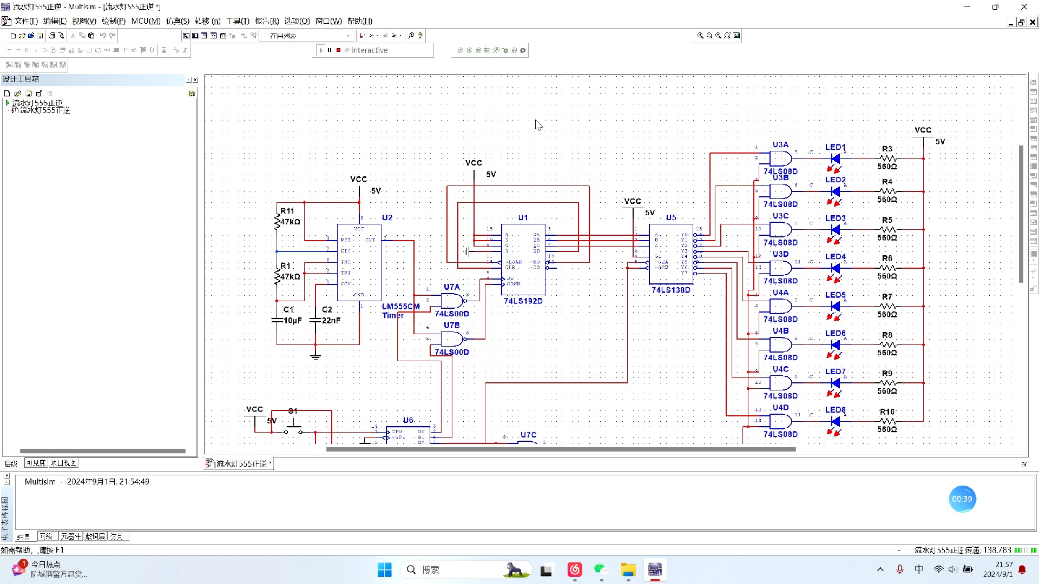Stop the simulation with red square
This screenshot has height=584, width=1039.
click(x=339, y=50)
